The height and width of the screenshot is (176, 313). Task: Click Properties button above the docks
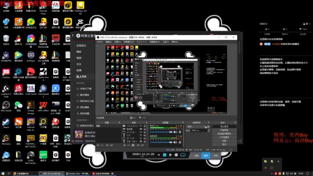click(133, 118)
